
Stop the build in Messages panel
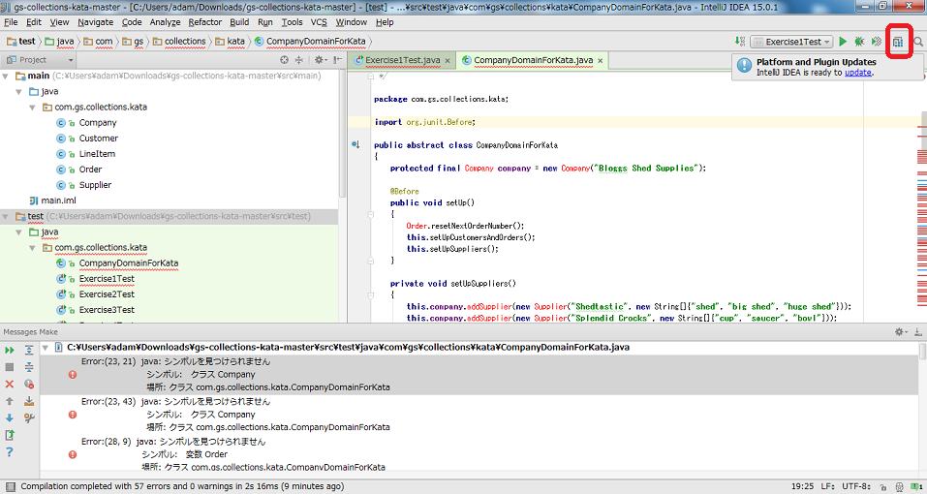10,367
